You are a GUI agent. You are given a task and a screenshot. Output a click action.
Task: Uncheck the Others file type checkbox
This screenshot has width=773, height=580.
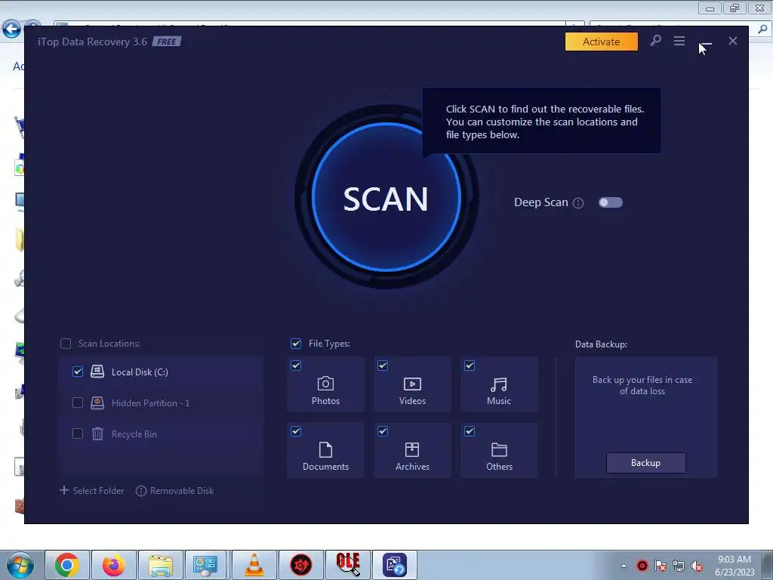pos(470,431)
